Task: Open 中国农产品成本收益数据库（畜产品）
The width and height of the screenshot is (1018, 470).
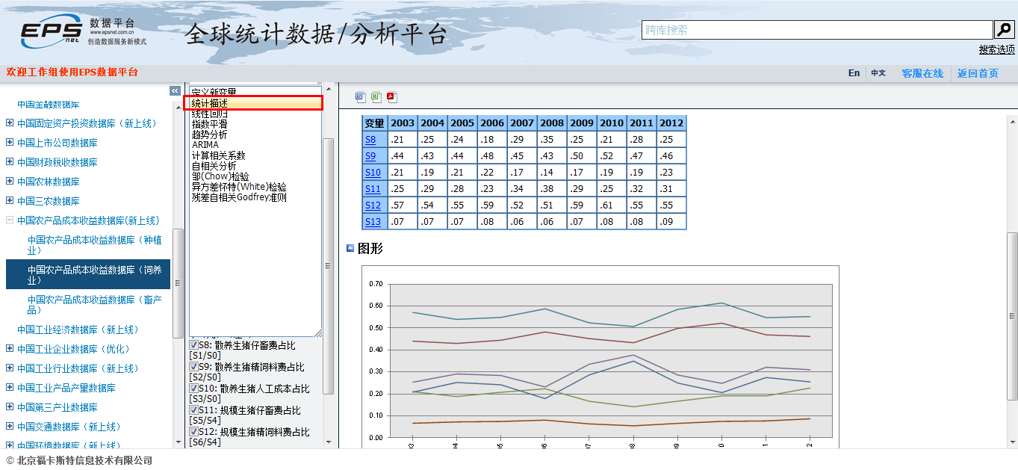Action: [94, 305]
